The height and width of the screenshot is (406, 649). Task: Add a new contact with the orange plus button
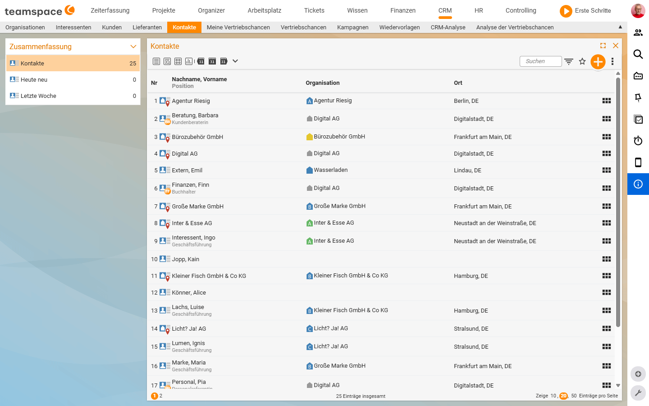(598, 62)
